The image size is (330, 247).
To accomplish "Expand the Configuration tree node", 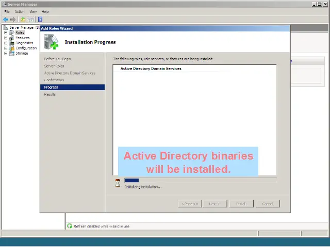I will (6, 48).
